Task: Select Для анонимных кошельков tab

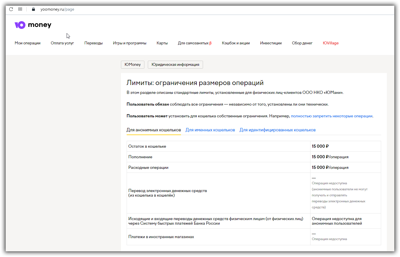Action: pyautogui.click(x=154, y=130)
